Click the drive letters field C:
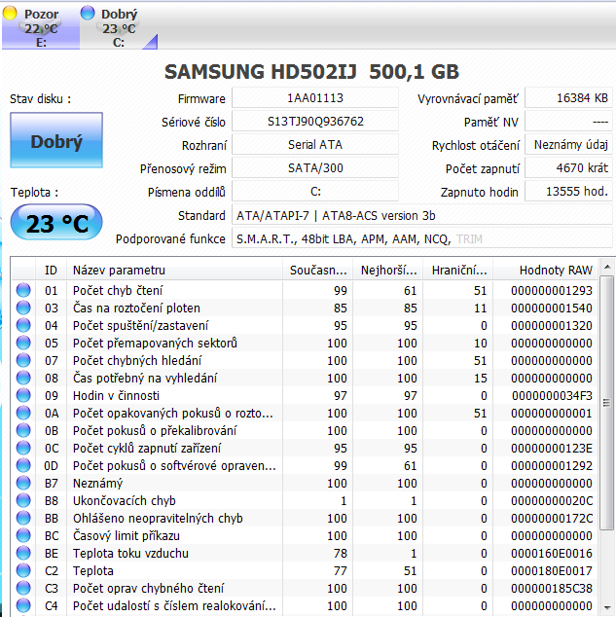Screen dimensions: 616x617 point(315,192)
